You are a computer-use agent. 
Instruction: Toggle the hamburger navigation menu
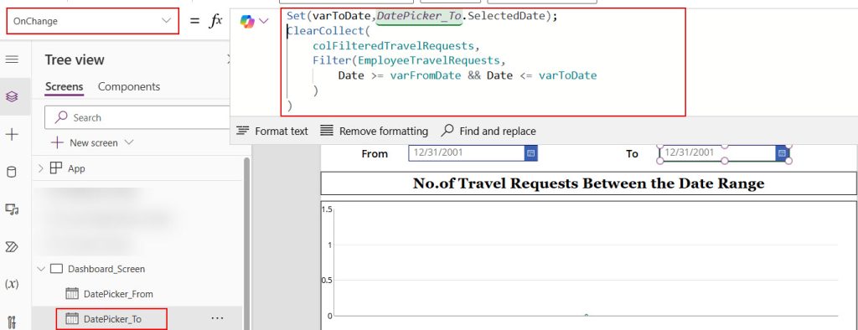pyautogui.click(x=12, y=59)
